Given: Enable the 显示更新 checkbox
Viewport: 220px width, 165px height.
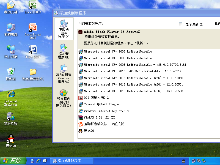Looking at the screenshot, I should (180, 24).
